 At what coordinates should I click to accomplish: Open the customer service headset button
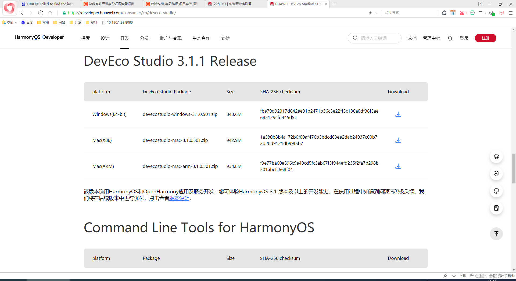(496, 191)
